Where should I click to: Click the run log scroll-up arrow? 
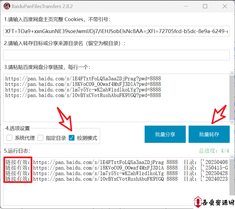pos(232,157)
